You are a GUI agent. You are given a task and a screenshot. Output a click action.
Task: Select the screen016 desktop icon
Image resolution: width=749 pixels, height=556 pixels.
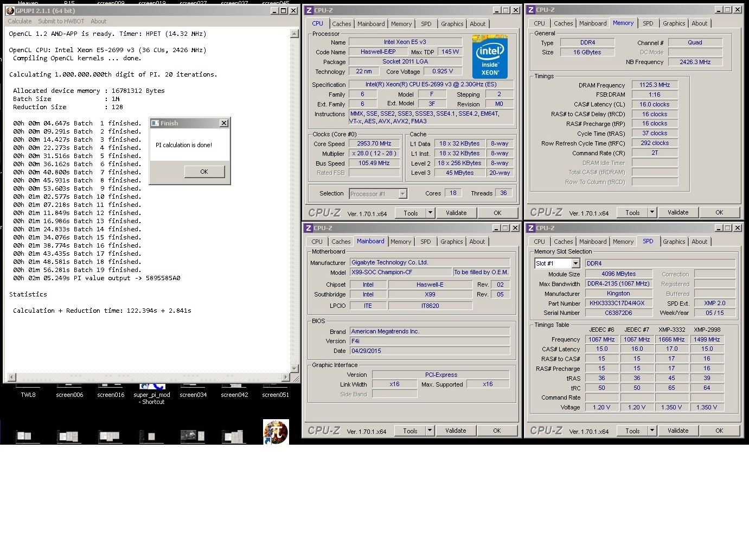pos(111,392)
